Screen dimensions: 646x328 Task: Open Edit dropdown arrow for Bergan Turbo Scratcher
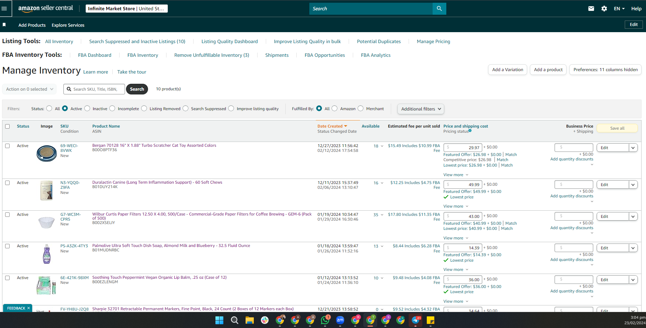633,148
